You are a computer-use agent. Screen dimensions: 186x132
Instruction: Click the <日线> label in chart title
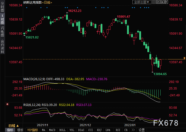[x=47, y=2]
